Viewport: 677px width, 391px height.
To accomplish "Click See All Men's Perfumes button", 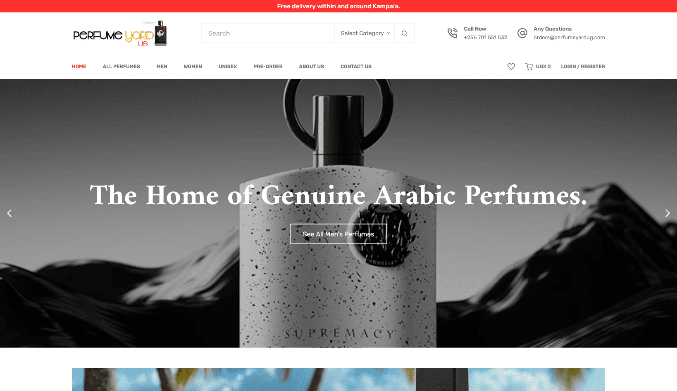I will pyautogui.click(x=338, y=234).
